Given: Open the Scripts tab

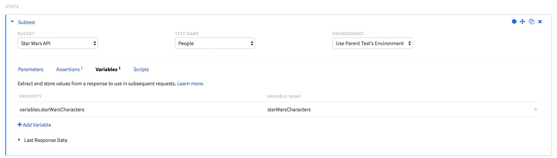Looking at the screenshot, I should point(141,69).
